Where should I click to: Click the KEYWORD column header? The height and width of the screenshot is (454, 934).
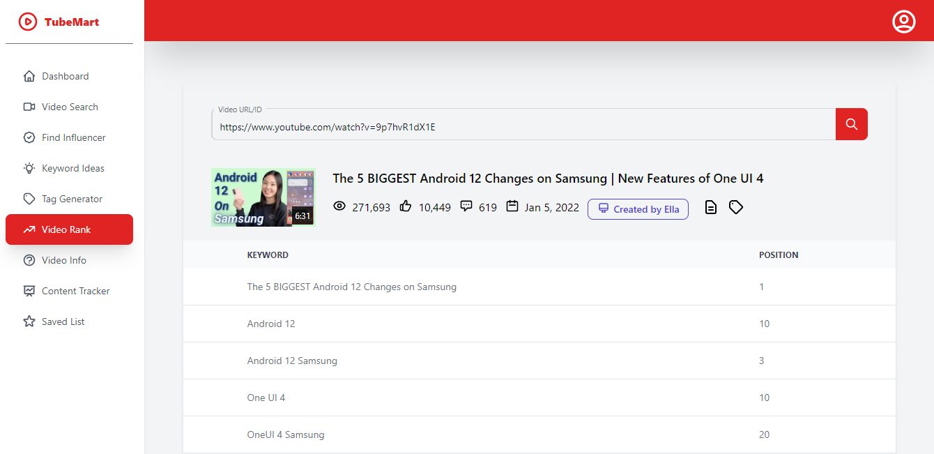pyautogui.click(x=268, y=255)
